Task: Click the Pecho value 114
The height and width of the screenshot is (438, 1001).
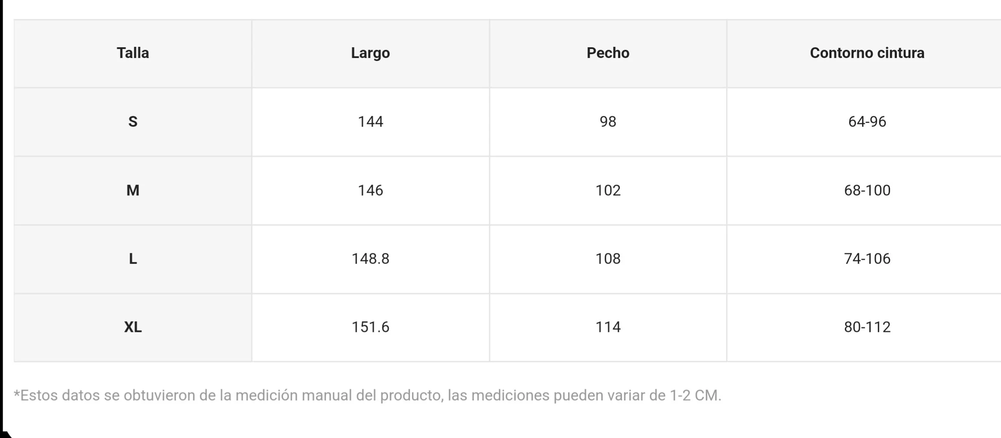Action: pyautogui.click(x=608, y=327)
